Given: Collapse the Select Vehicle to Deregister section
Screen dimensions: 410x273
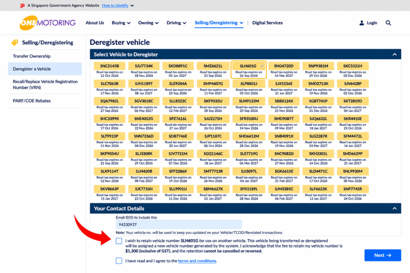Looking at the screenshot, I should tap(394, 54).
